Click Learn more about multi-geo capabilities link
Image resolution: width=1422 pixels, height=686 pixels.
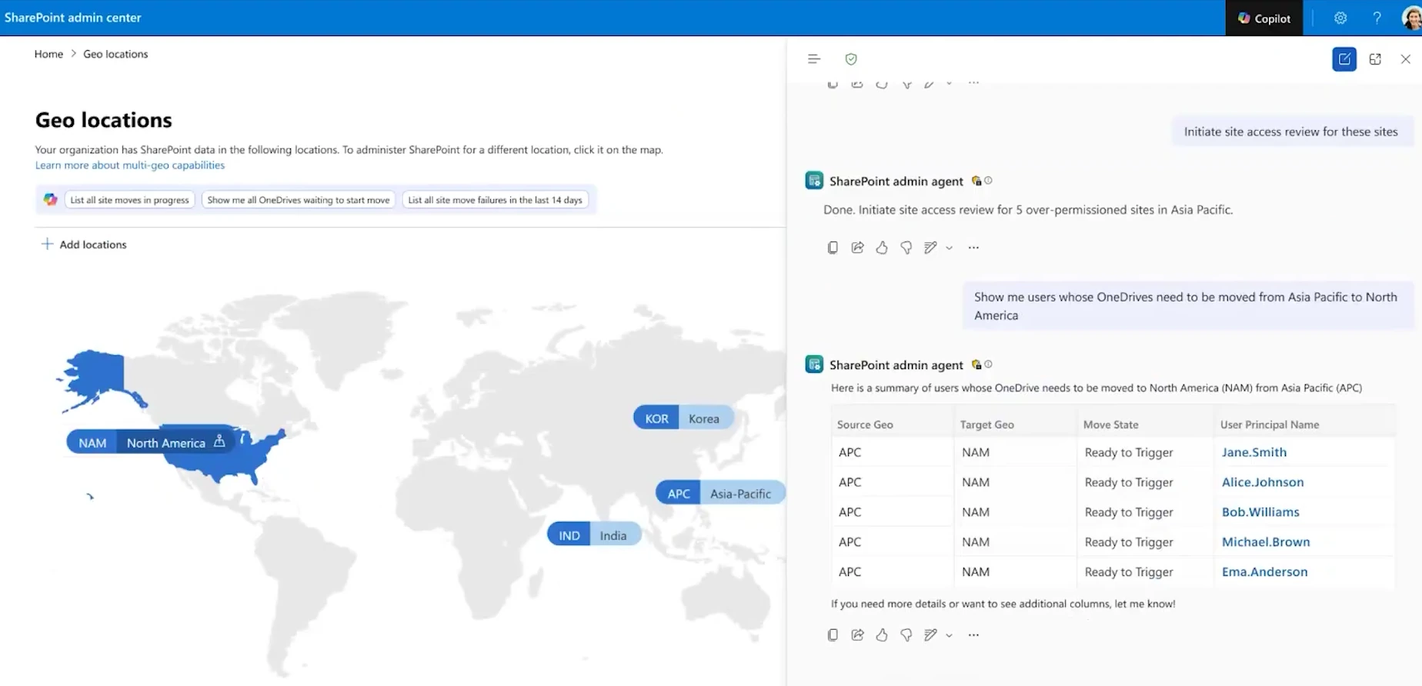coord(130,165)
